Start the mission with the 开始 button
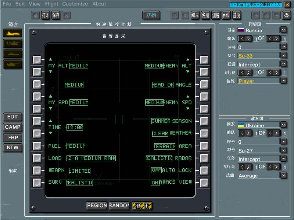Image resolution: width=294 pixels, height=220 pixels. (151, 15)
